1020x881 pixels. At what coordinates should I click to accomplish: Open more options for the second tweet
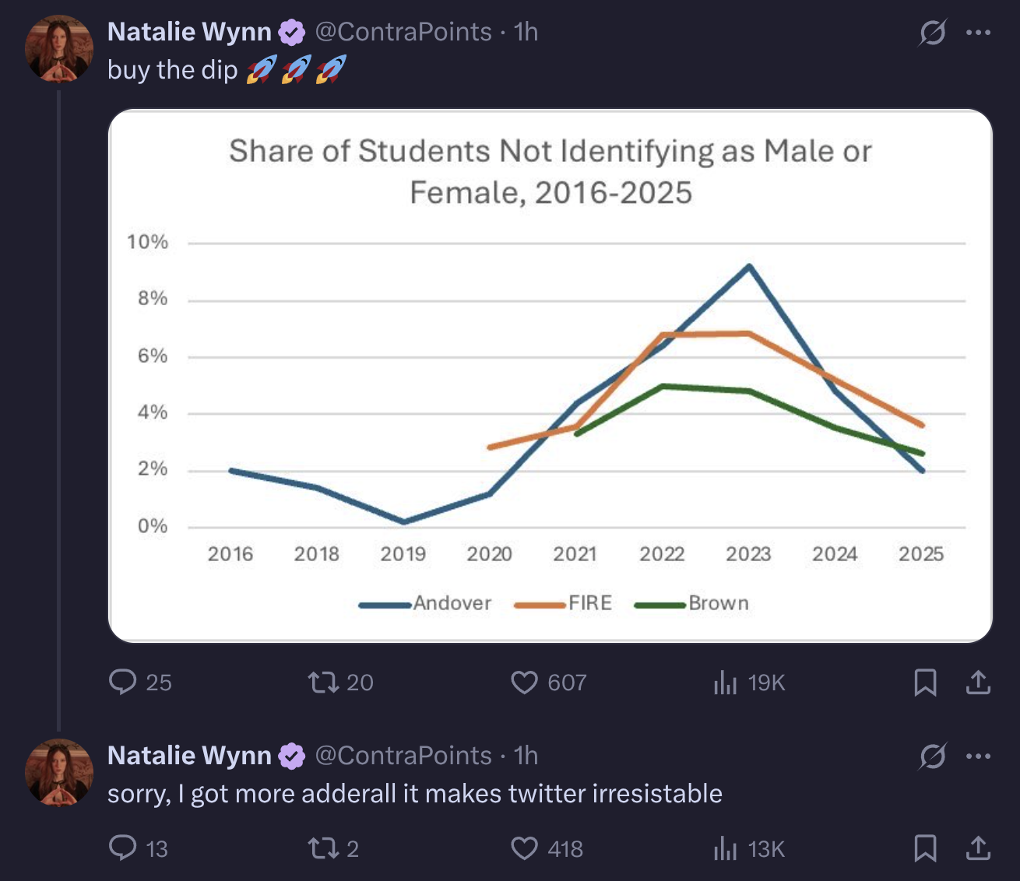tap(978, 756)
